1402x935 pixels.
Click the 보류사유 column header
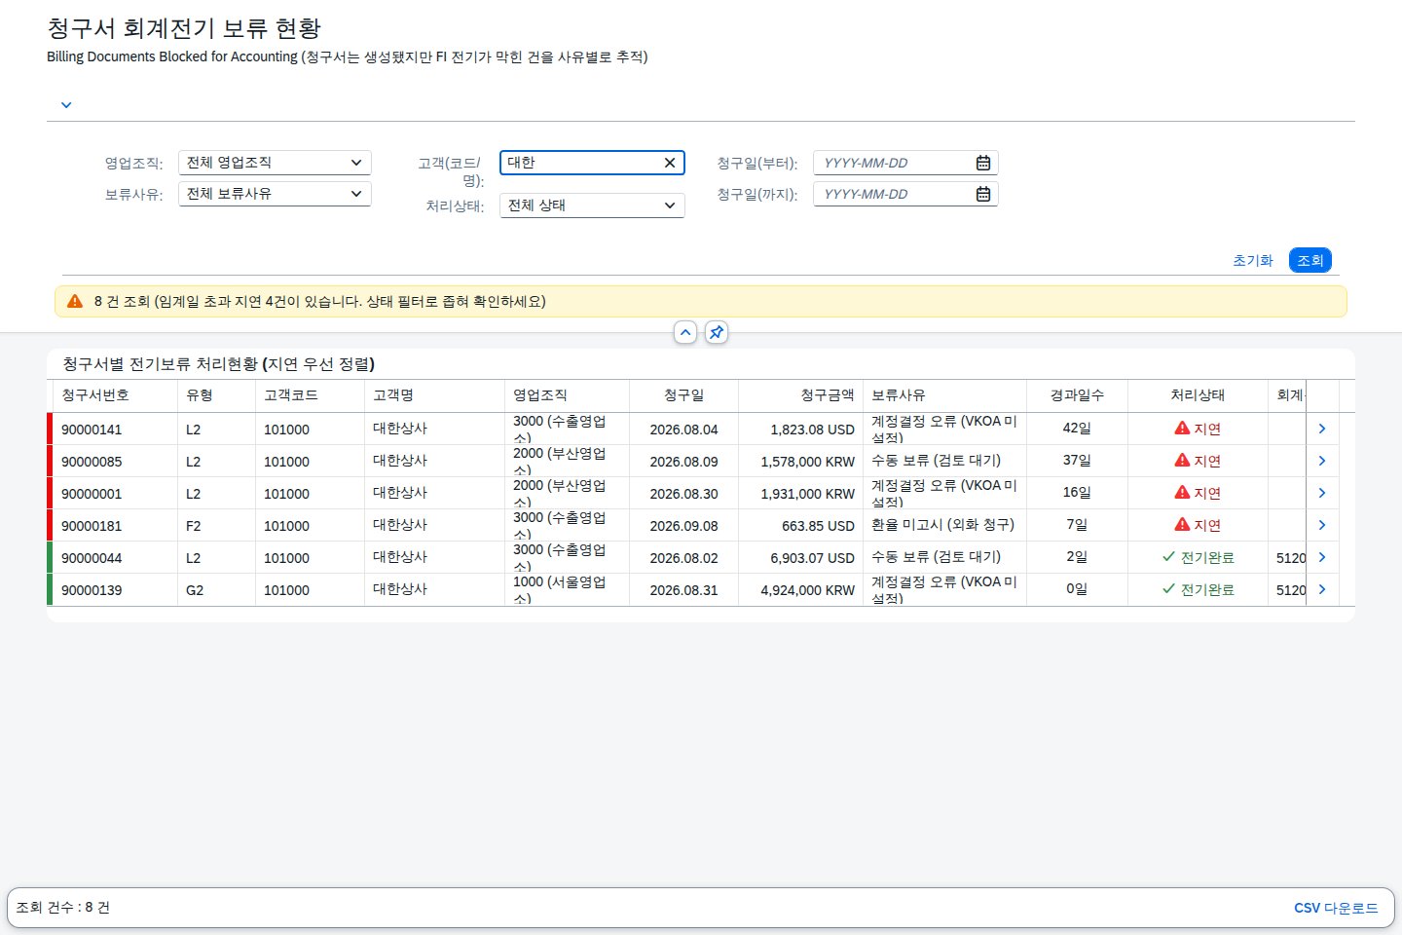coord(944,395)
